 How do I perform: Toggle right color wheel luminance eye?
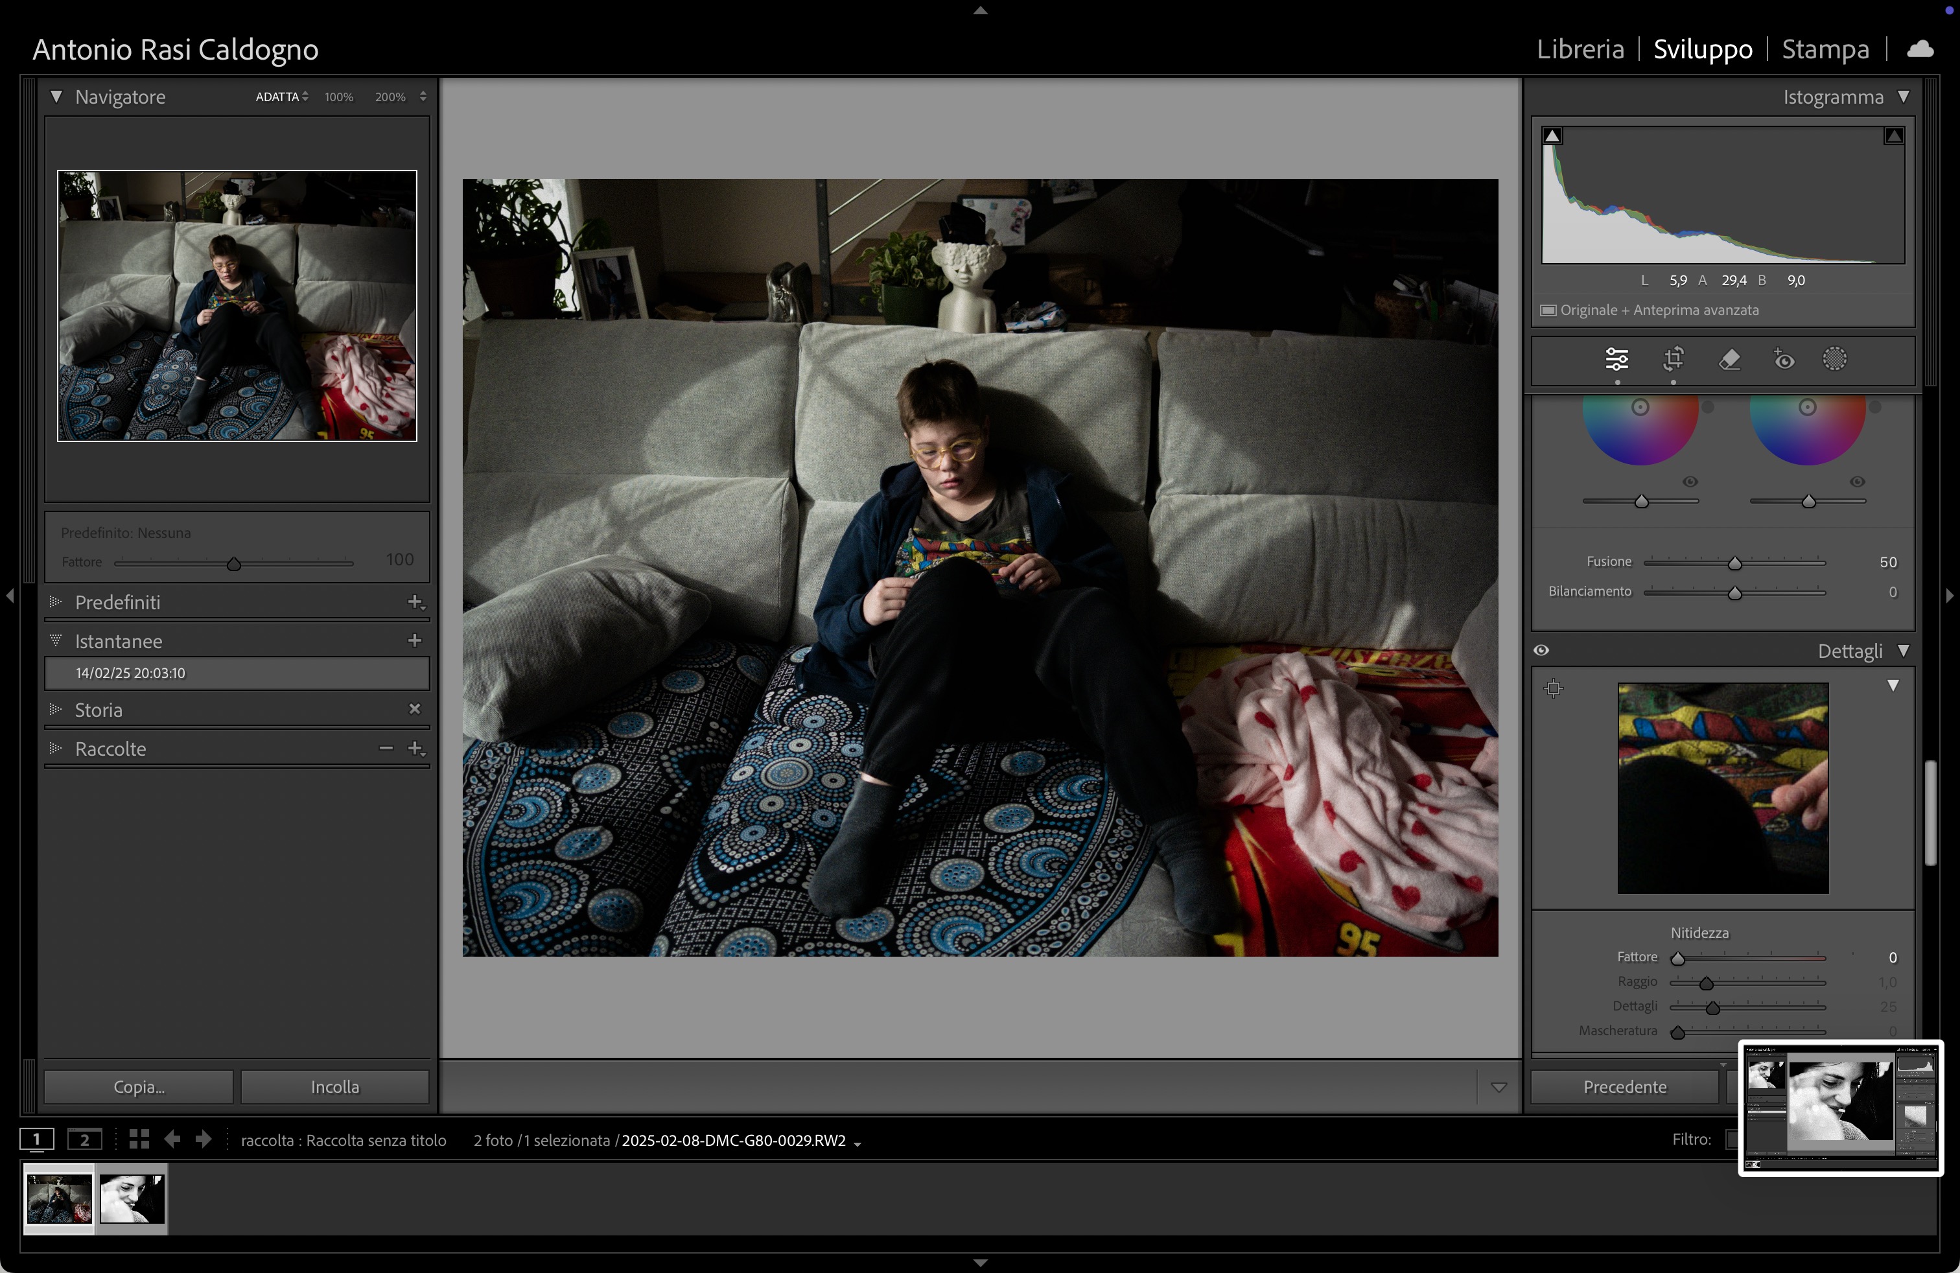(x=1858, y=482)
